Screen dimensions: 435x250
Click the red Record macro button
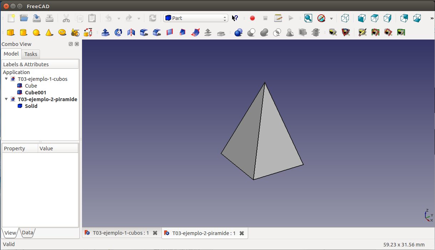252,18
